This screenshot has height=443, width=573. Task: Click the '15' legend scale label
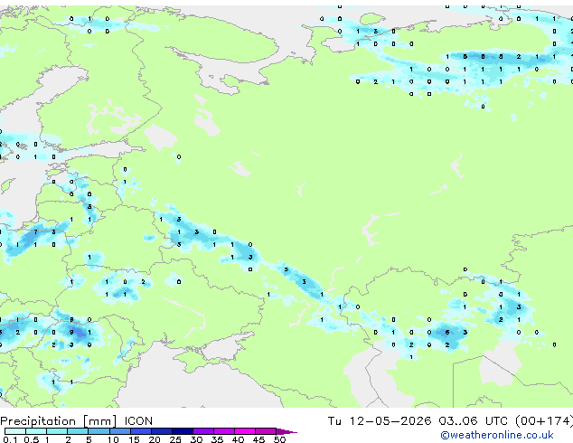tap(134, 439)
